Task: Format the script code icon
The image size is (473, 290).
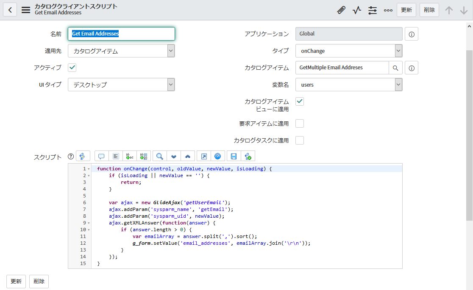Action: point(116,156)
